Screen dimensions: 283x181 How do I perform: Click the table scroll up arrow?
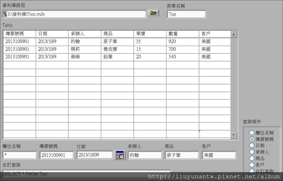tap(234, 34)
